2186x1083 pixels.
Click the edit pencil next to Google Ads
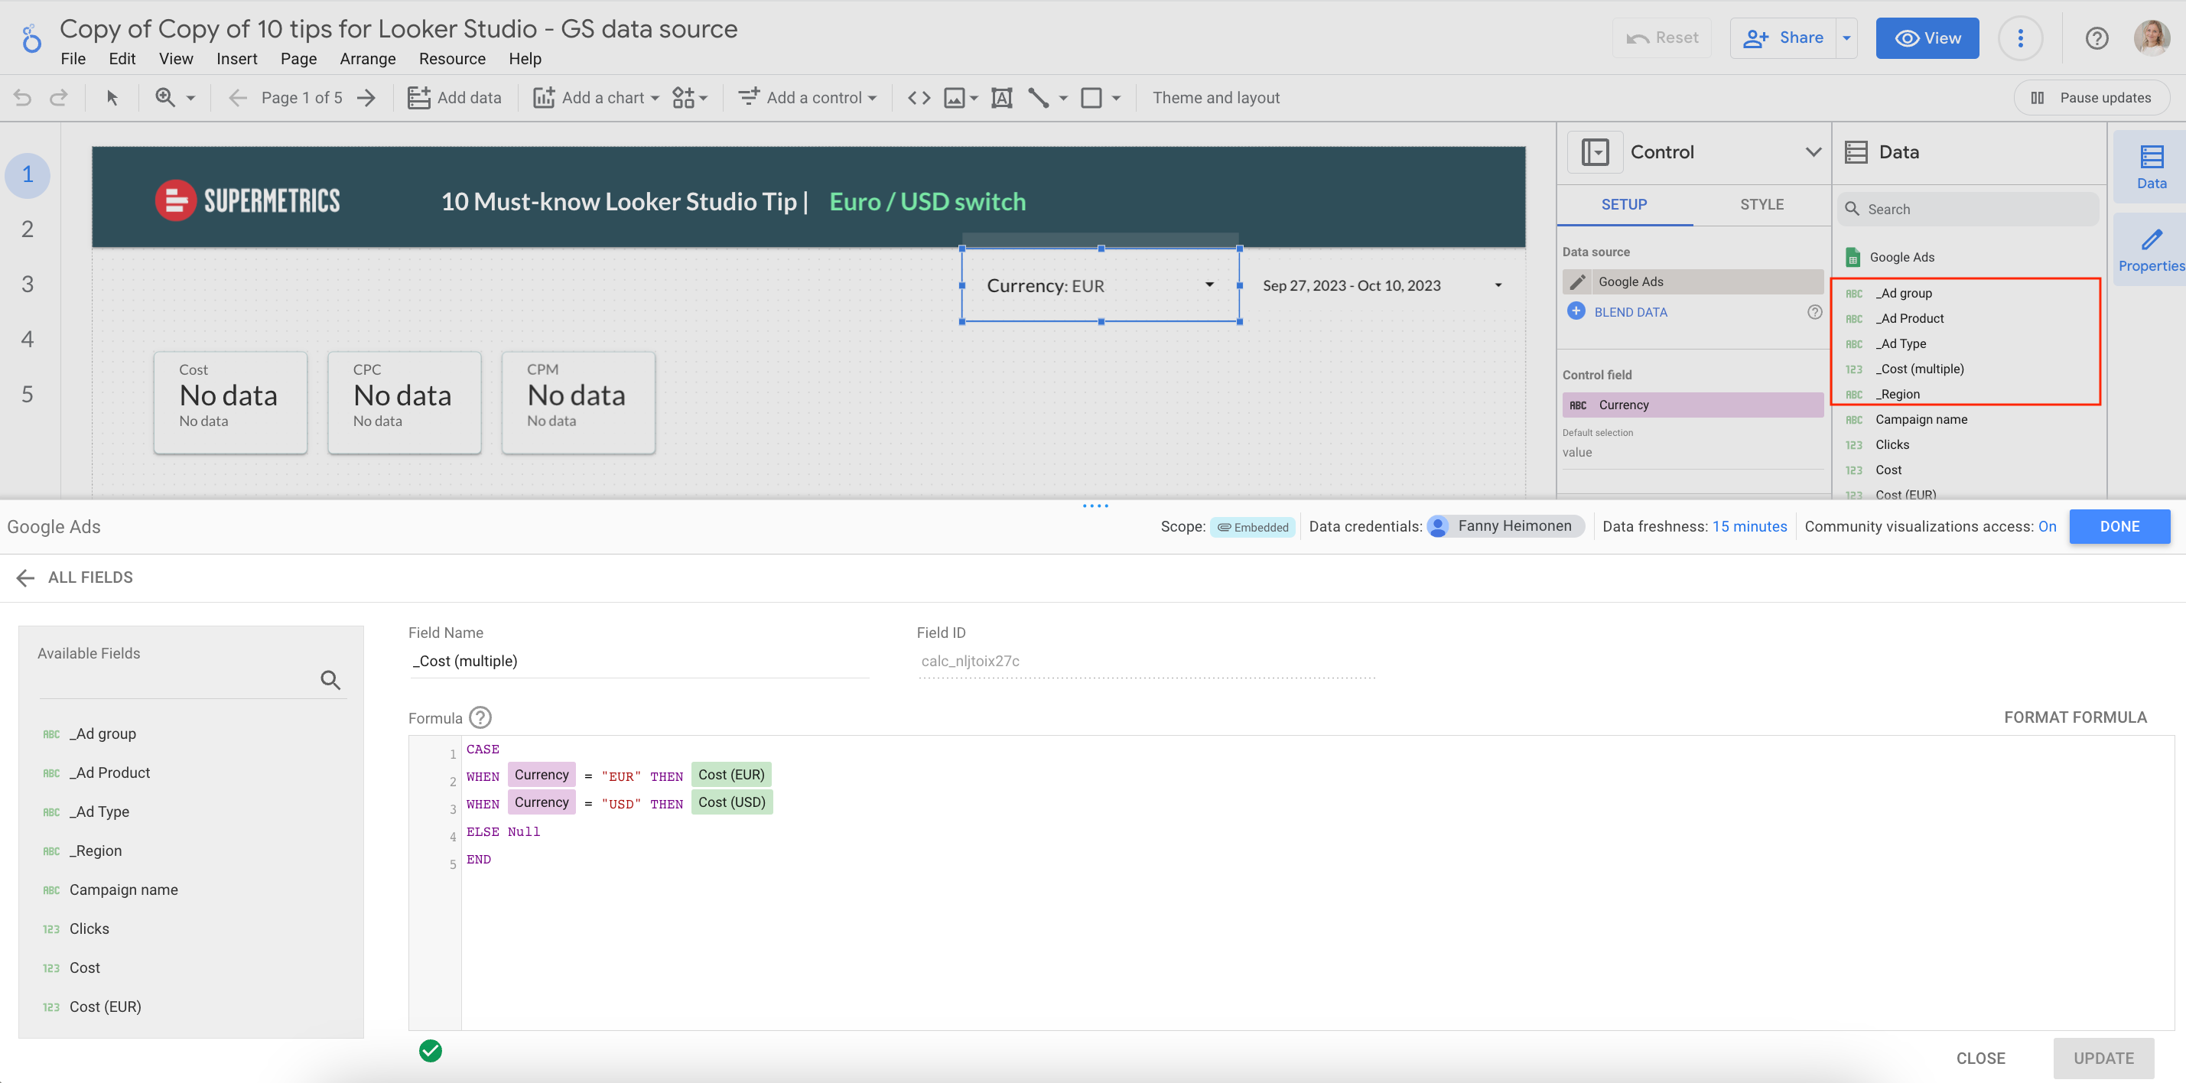coord(1578,281)
